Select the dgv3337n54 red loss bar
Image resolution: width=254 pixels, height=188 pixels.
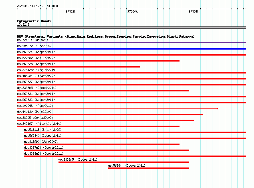point(106,150)
